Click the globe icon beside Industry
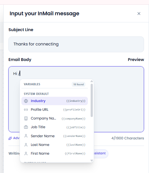The image size is (149, 173). click(x=26, y=101)
